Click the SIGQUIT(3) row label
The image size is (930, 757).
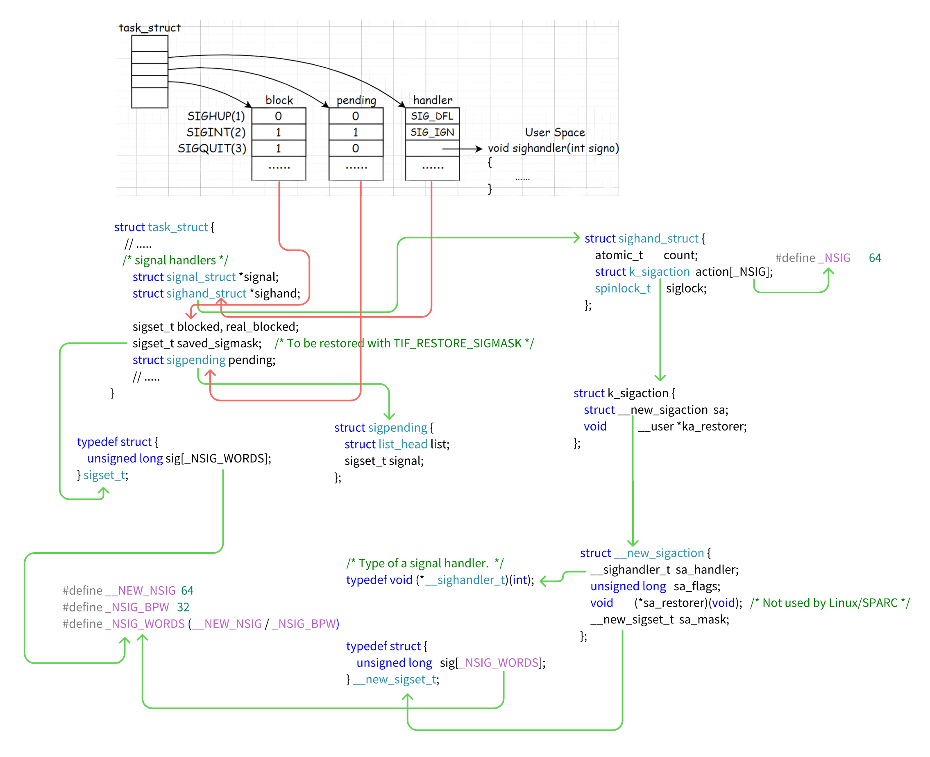tap(211, 148)
